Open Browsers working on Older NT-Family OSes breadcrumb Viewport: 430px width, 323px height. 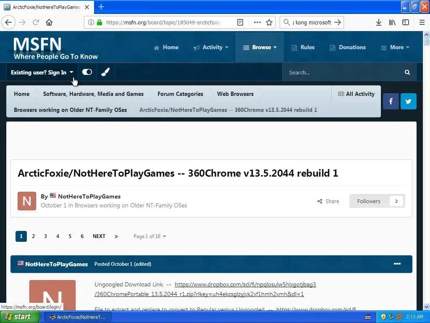coord(70,110)
